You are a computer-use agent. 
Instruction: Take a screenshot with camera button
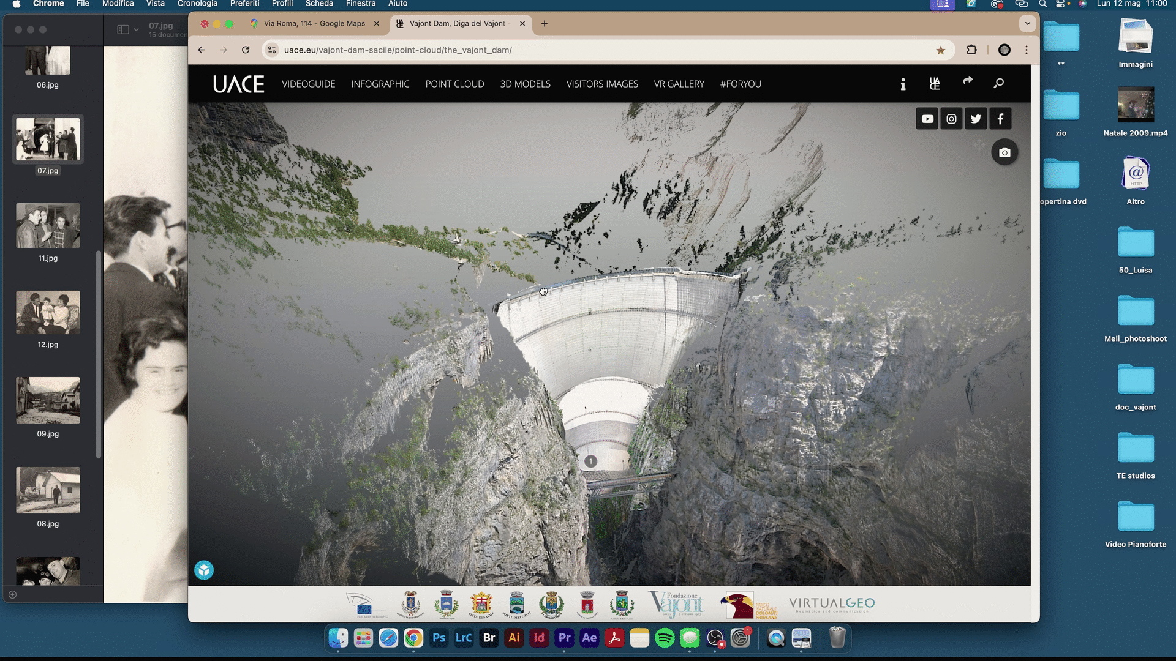(x=1005, y=152)
